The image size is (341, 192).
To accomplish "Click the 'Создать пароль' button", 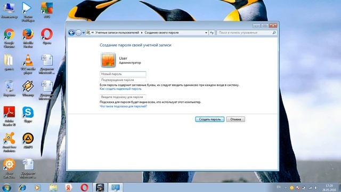I will click(209, 119).
